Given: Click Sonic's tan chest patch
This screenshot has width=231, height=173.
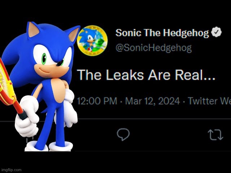Looking at the screenshot, I should [x=59, y=90].
